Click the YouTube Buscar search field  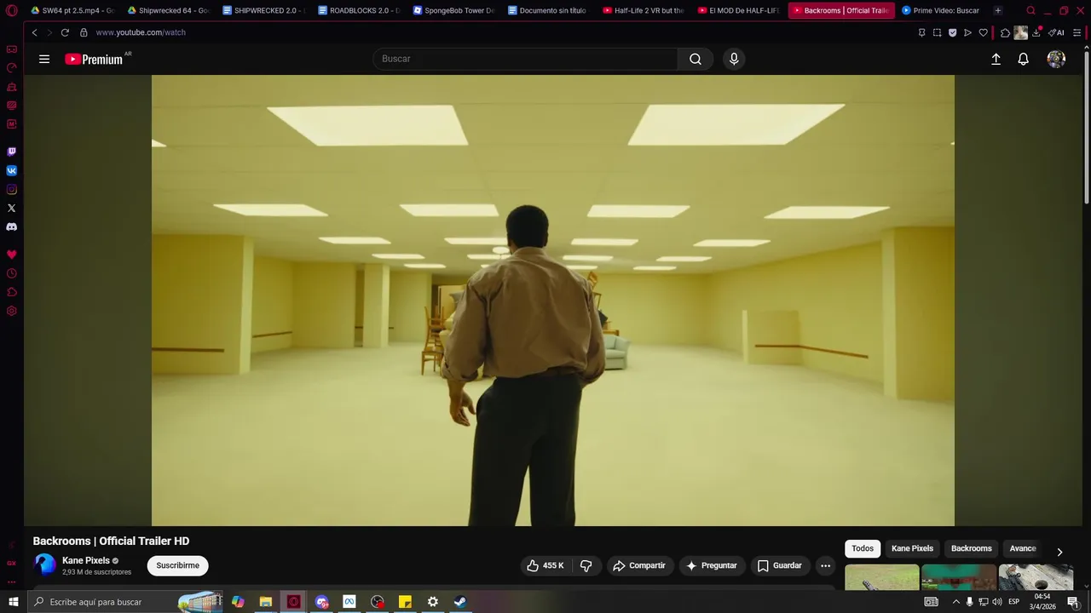click(x=525, y=59)
